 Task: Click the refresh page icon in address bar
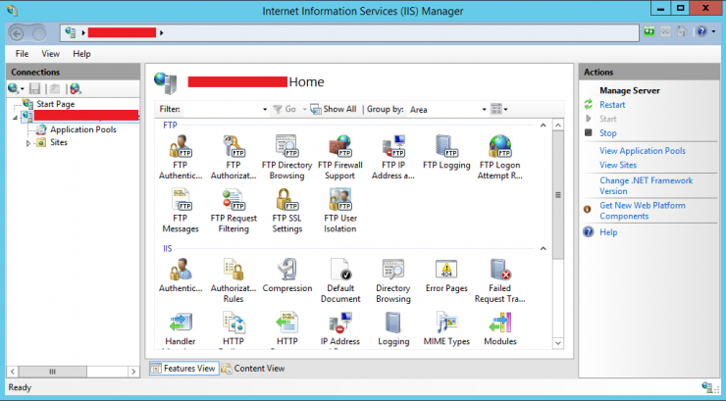pos(649,32)
